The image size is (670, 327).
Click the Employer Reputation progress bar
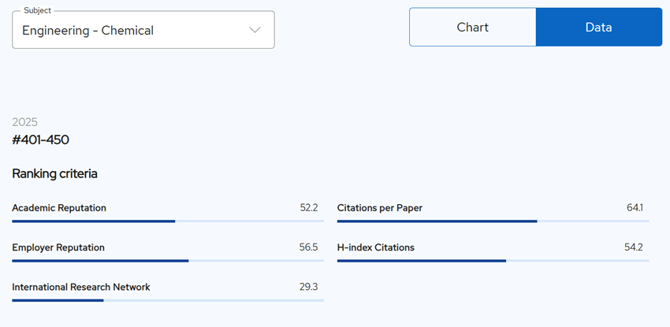(168, 261)
